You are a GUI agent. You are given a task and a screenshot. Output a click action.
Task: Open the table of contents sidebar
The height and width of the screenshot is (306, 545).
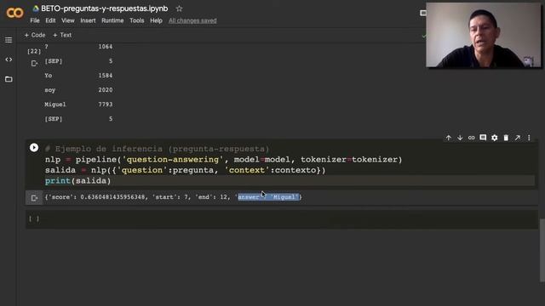(9, 40)
